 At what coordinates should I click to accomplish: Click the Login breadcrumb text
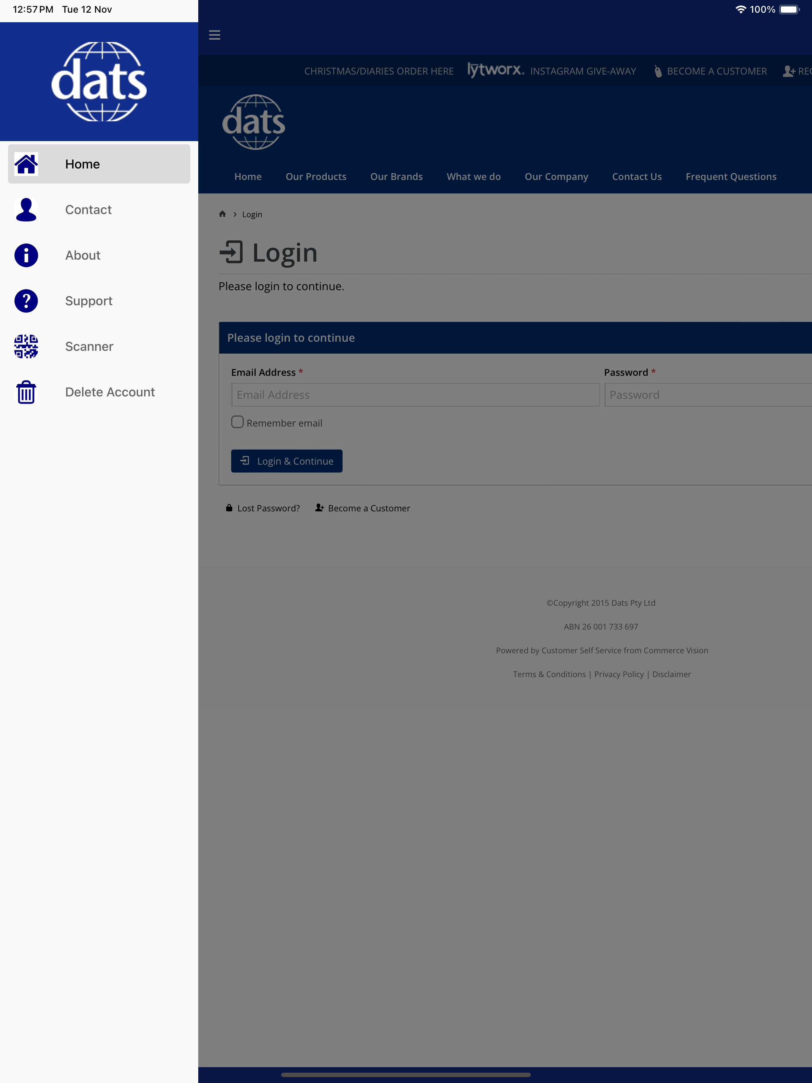(252, 214)
